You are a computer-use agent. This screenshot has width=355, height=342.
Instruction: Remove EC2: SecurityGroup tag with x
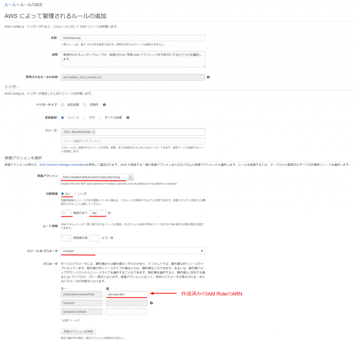click(93, 132)
